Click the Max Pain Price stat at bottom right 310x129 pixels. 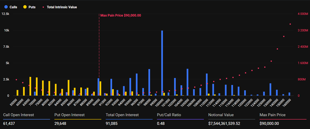coord(271,123)
